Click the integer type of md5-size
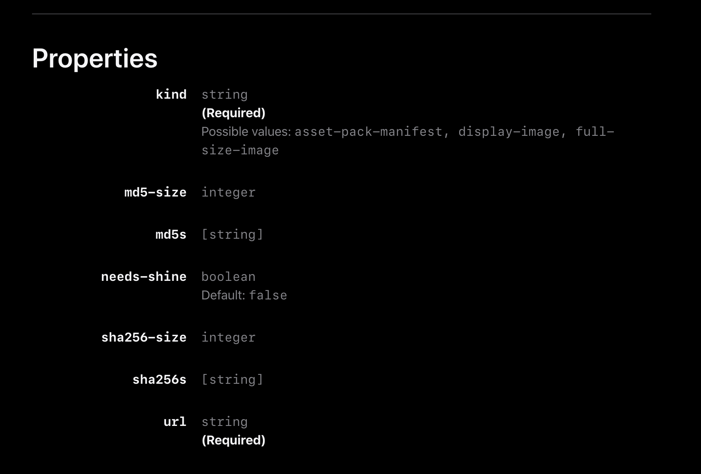The width and height of the screenshot is (701, 474). point(228,192)
